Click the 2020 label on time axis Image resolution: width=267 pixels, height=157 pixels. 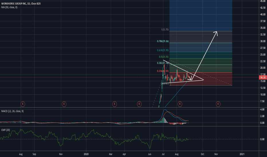click(x=86, y=154)
